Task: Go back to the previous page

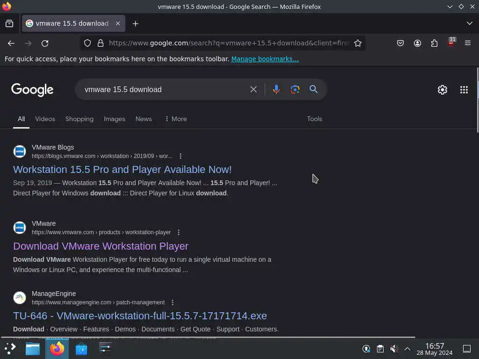Action: pos(11,43)
